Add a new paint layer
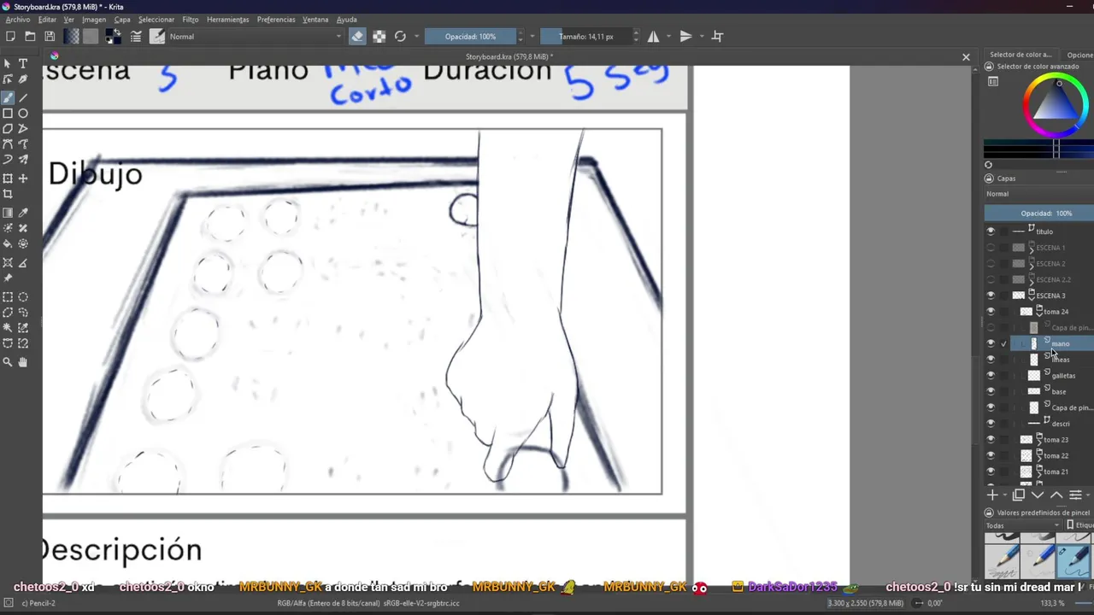This screenshot has width=1094, height=615. [x=992, y=495]
